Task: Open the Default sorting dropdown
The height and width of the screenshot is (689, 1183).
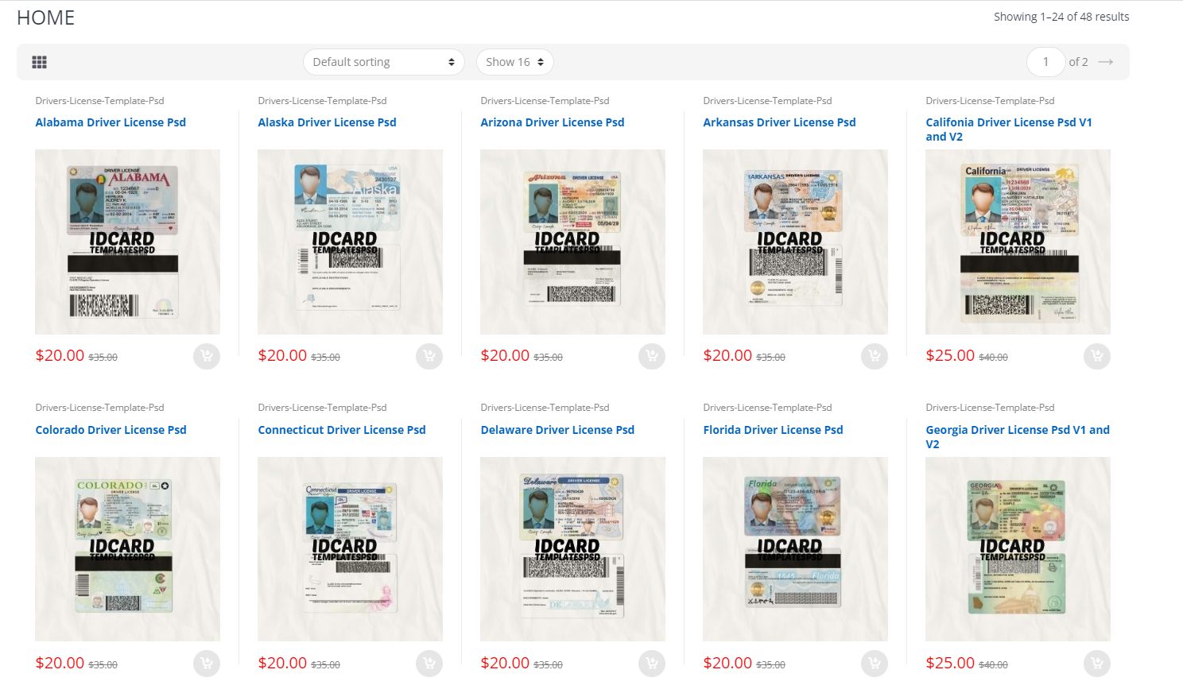Action: pos(383,62)
